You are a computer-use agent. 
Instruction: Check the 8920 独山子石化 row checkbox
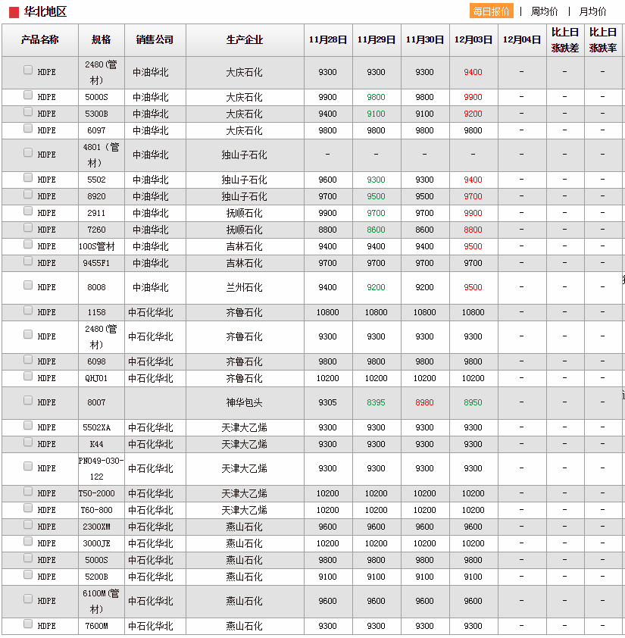tap(28, 195)
